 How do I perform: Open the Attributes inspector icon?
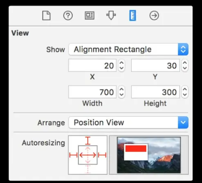coord(111,16)
